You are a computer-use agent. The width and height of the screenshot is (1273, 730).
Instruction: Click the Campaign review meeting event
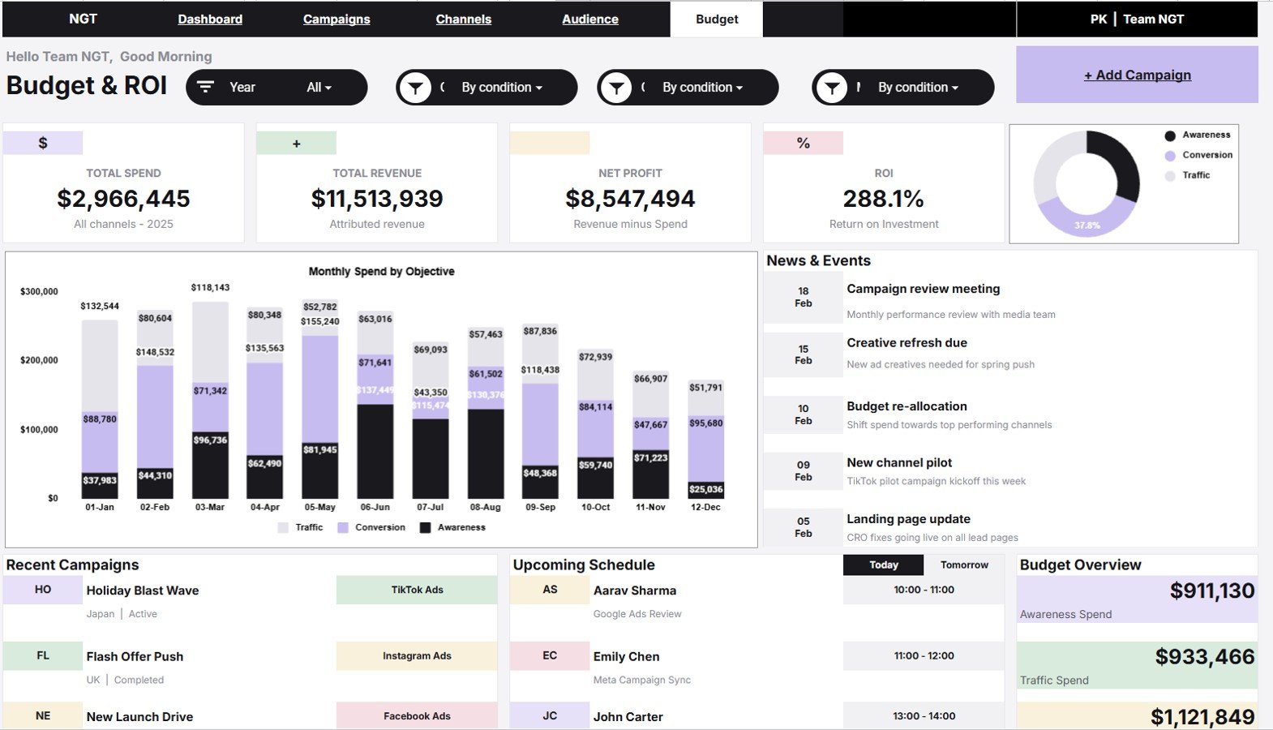pos(923,289)
